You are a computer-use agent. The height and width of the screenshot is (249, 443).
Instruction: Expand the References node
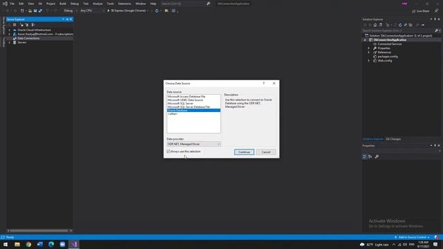tap(369, 53)
